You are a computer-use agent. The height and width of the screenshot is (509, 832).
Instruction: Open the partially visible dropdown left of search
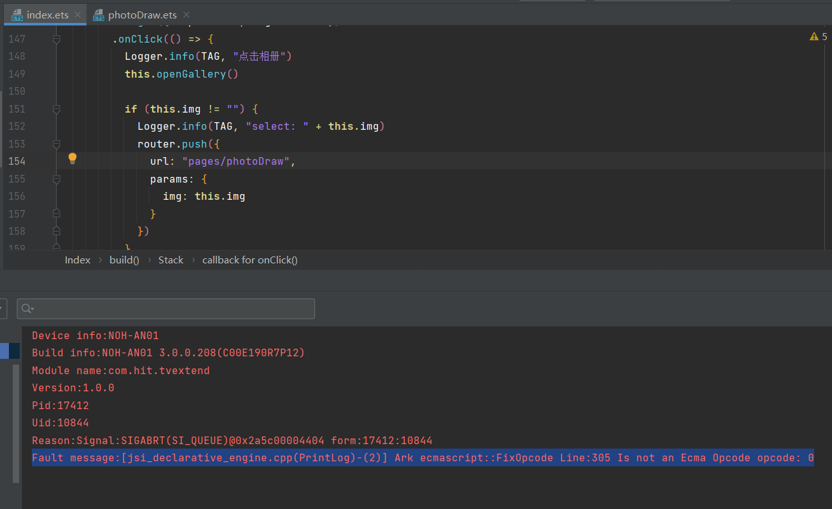[x=3, y=309]
